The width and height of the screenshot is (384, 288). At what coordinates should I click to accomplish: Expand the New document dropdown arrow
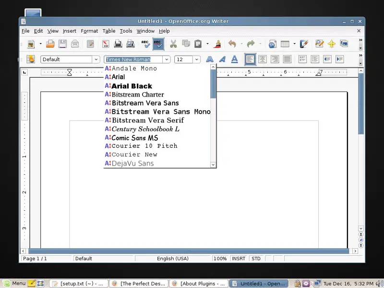point(41,44)
